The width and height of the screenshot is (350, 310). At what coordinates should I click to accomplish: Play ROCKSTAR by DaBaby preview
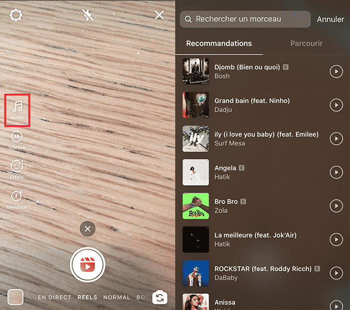click(x=337, y=273)
